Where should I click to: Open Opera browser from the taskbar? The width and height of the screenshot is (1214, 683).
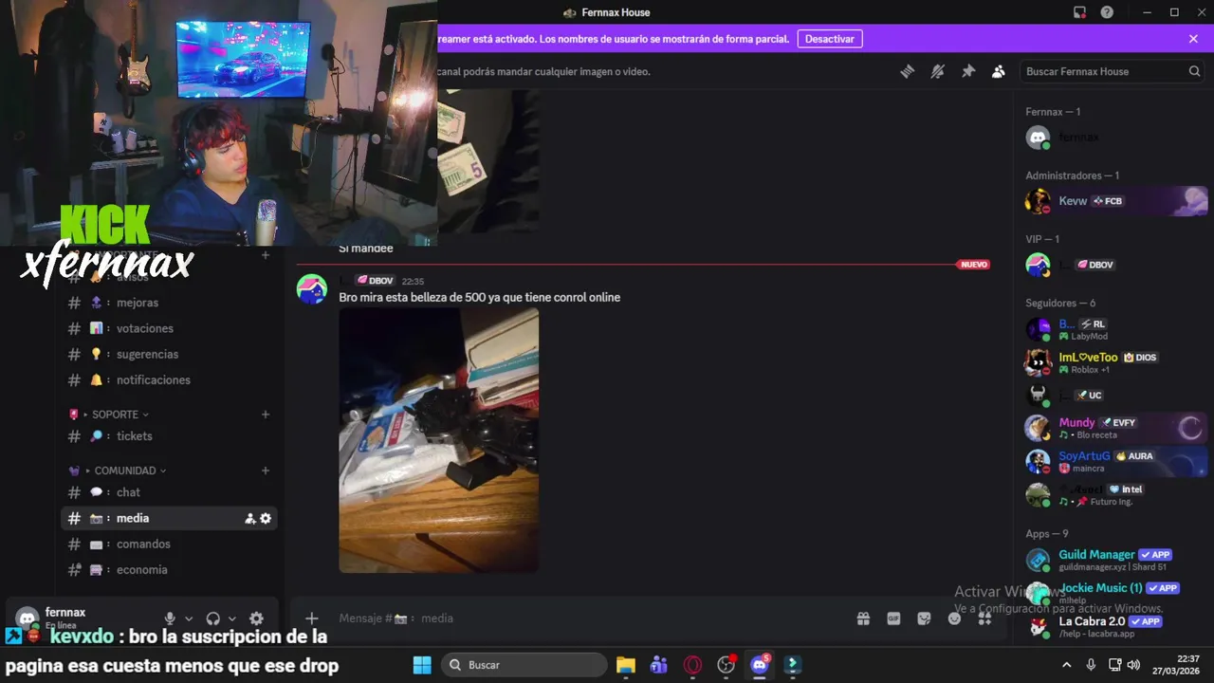point(692,665)
